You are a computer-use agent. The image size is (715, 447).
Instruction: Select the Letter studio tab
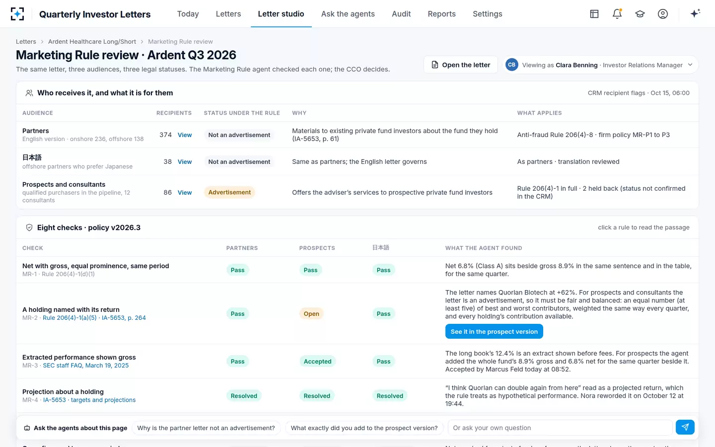tap(281, 14)
